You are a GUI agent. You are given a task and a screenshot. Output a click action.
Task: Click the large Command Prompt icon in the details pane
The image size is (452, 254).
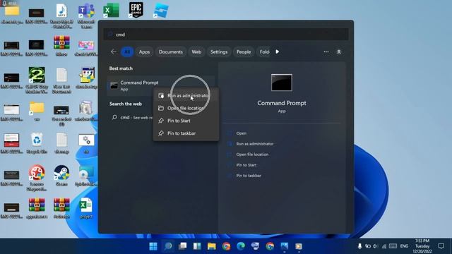281,83
